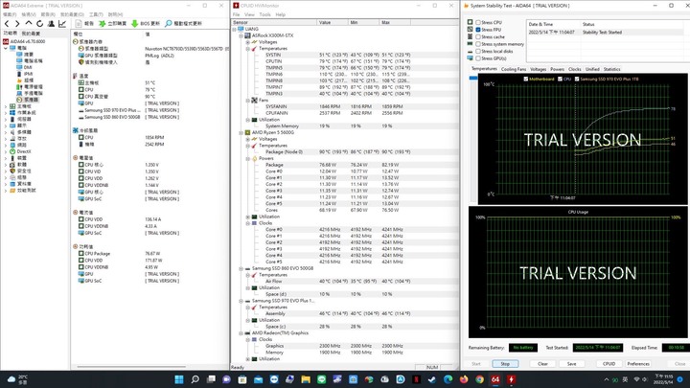Click the green BIOS update arrow icon

coord(135,23)
